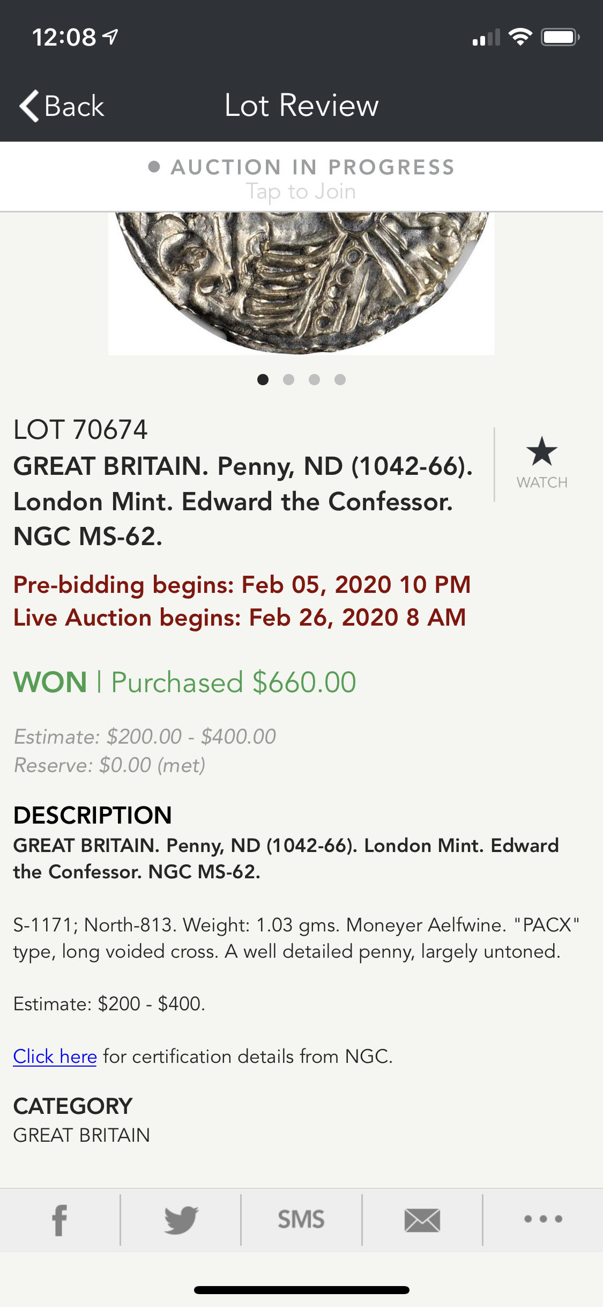Jump to the third coin image dot
Screen dimensions: 603x1307
pos(314,380)
